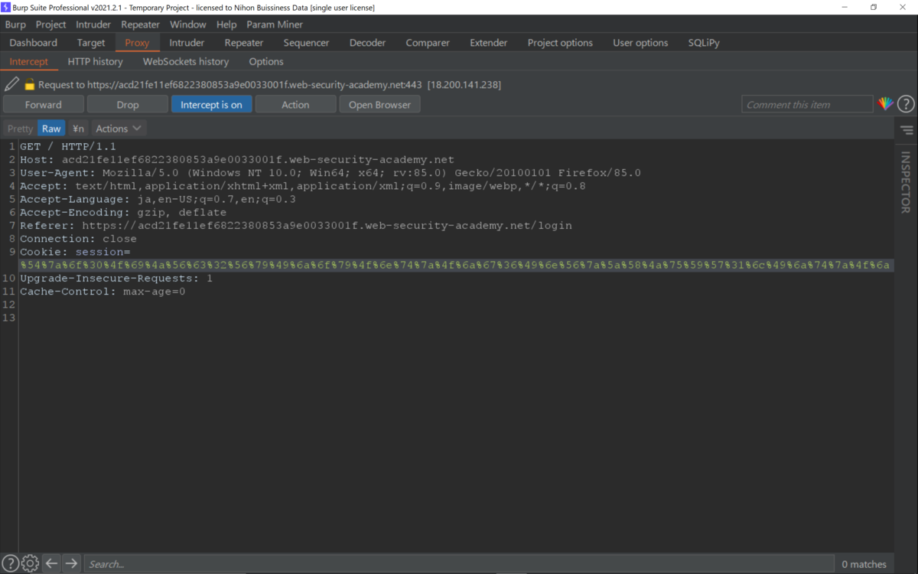Toggle intercept off with Intercept is on button
This screenshot has width=918, height=574.
[x=211, y=104]
